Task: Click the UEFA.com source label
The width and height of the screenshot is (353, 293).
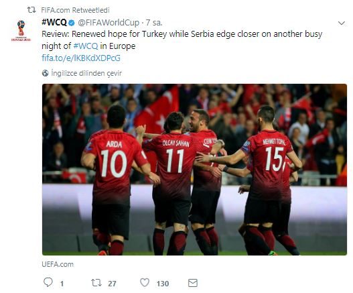Action: click(58, 264)
